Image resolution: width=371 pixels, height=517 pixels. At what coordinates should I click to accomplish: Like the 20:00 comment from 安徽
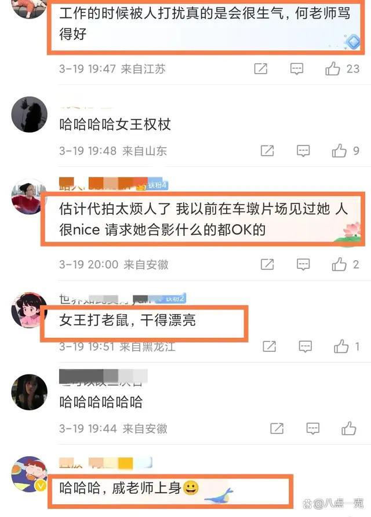coord(339,264)
